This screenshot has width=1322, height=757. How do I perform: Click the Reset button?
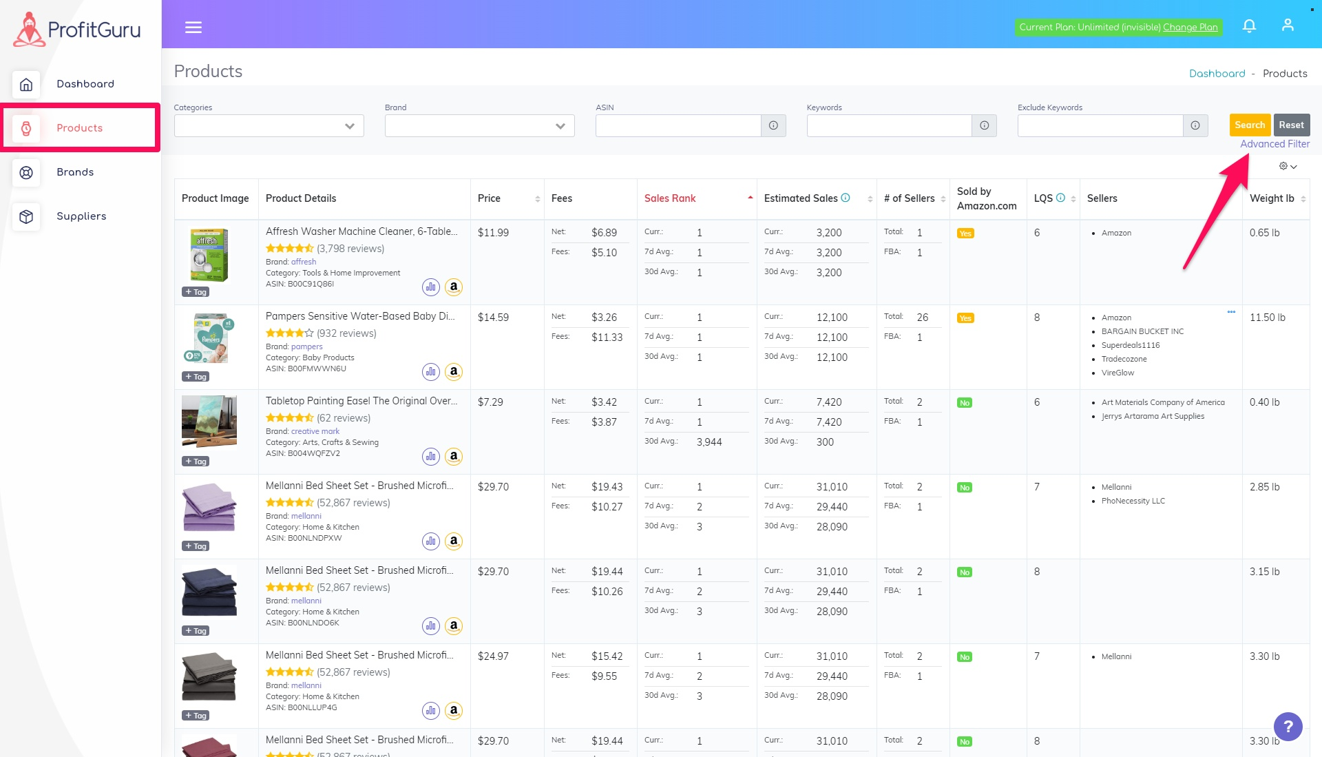pos(1291,125)
